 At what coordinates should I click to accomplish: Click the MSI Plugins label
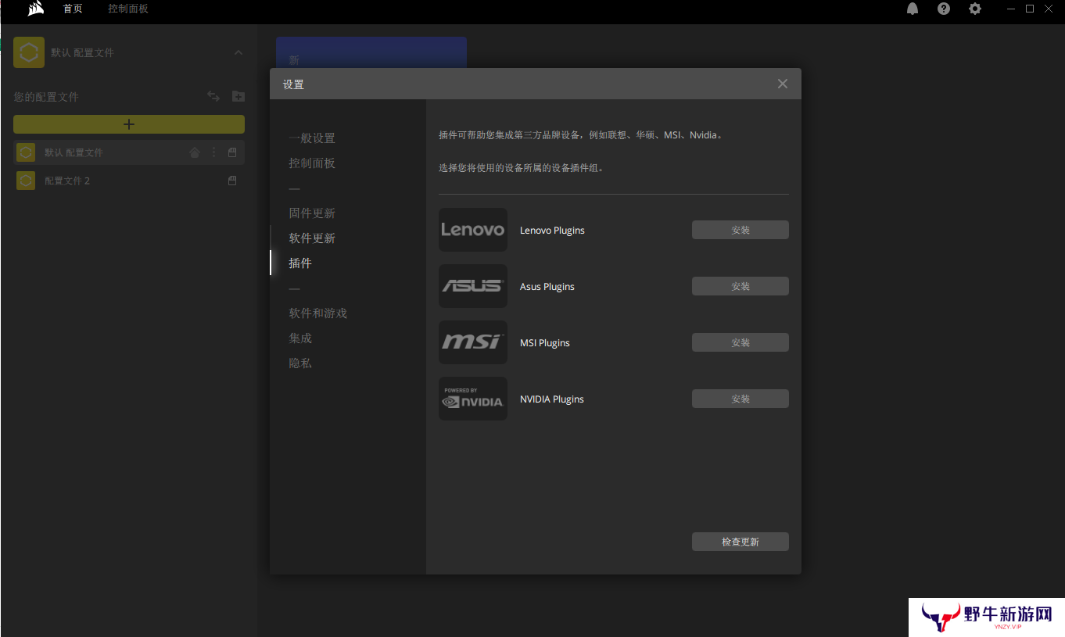(545, 343)
